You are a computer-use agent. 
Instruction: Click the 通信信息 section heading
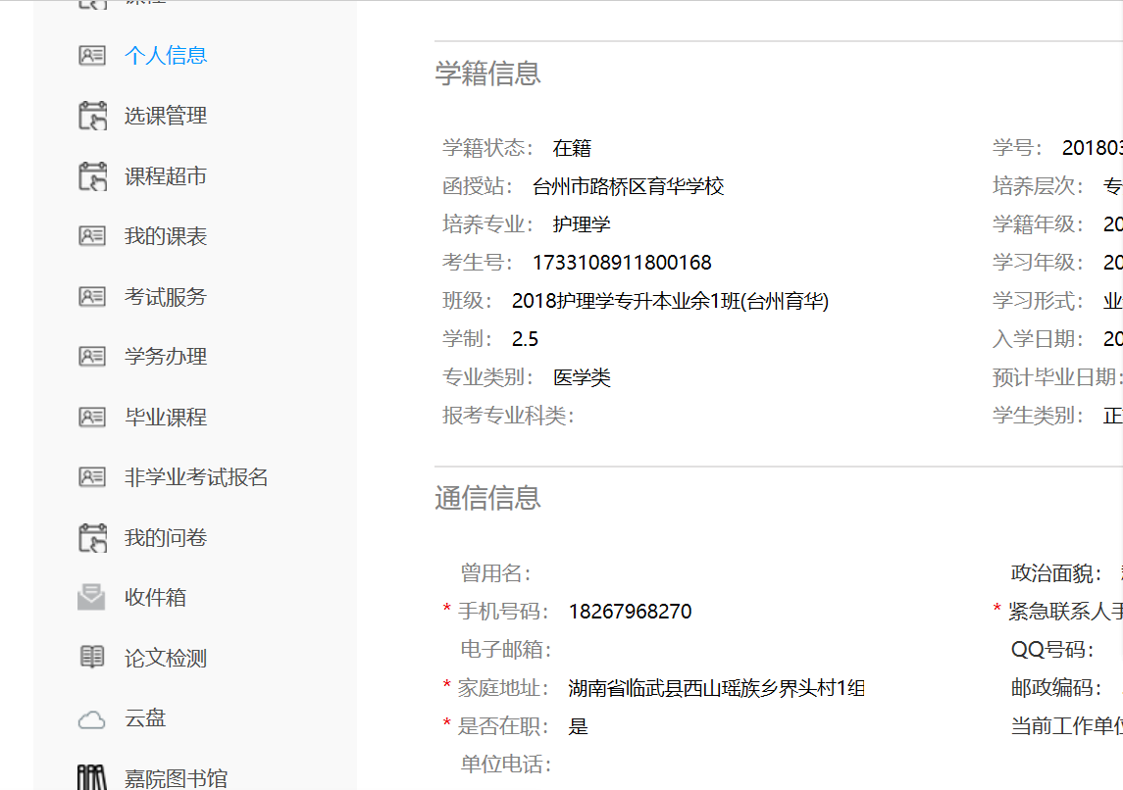click(487, 498)
